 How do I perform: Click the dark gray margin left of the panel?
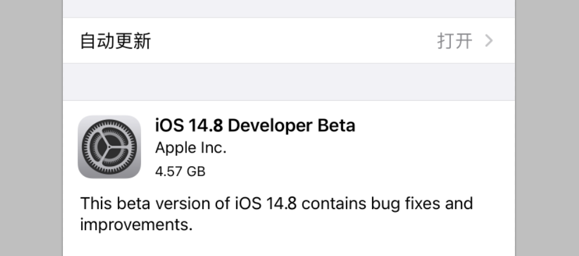31,128
